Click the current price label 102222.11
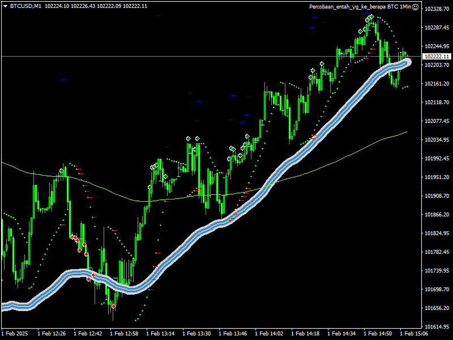Image resolution: width=453 pixels, height=340 pixels. [x=437, y=56]
